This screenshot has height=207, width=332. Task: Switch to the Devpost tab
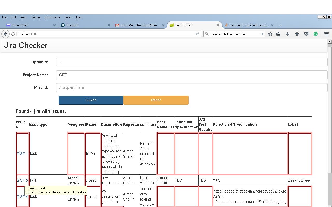(85, 25)
